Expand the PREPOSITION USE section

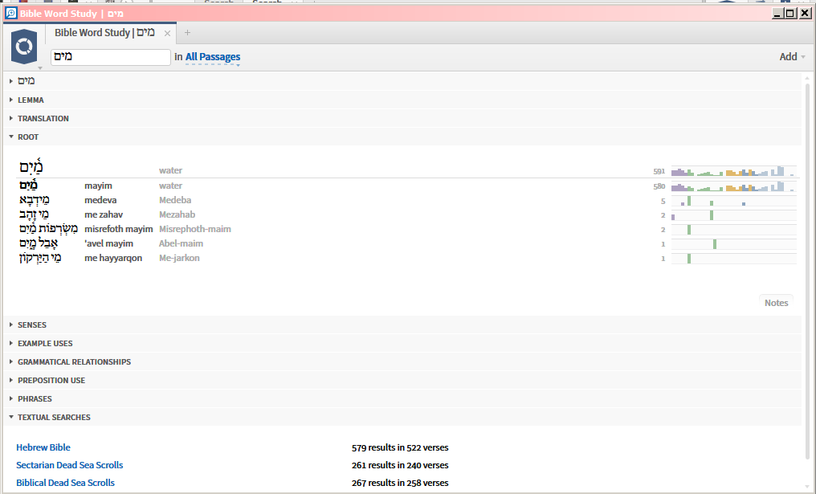tap(11, 380)
